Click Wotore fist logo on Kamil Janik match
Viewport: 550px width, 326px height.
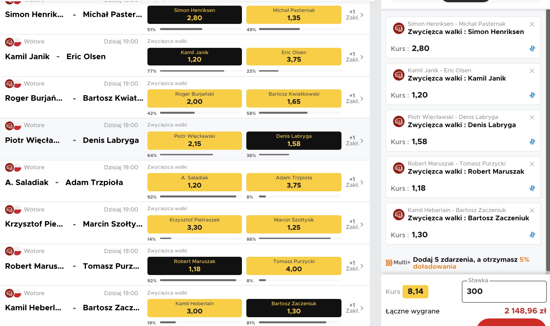pyautogui.click(x=9, y=42)
